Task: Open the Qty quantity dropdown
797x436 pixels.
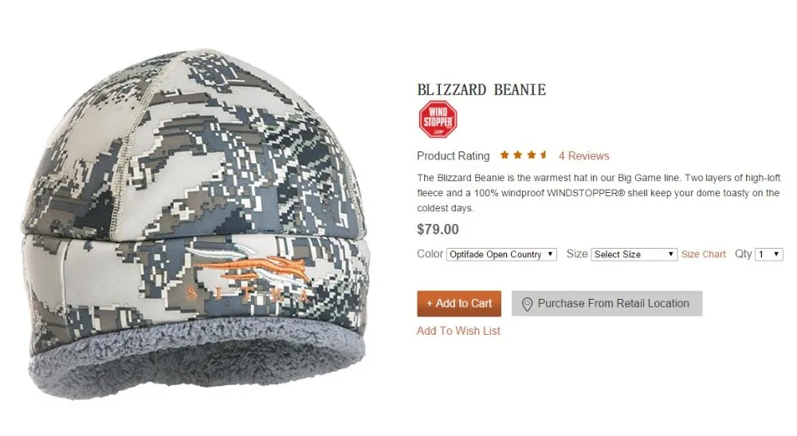Action: pyautogui.click(x=768, y=254)
